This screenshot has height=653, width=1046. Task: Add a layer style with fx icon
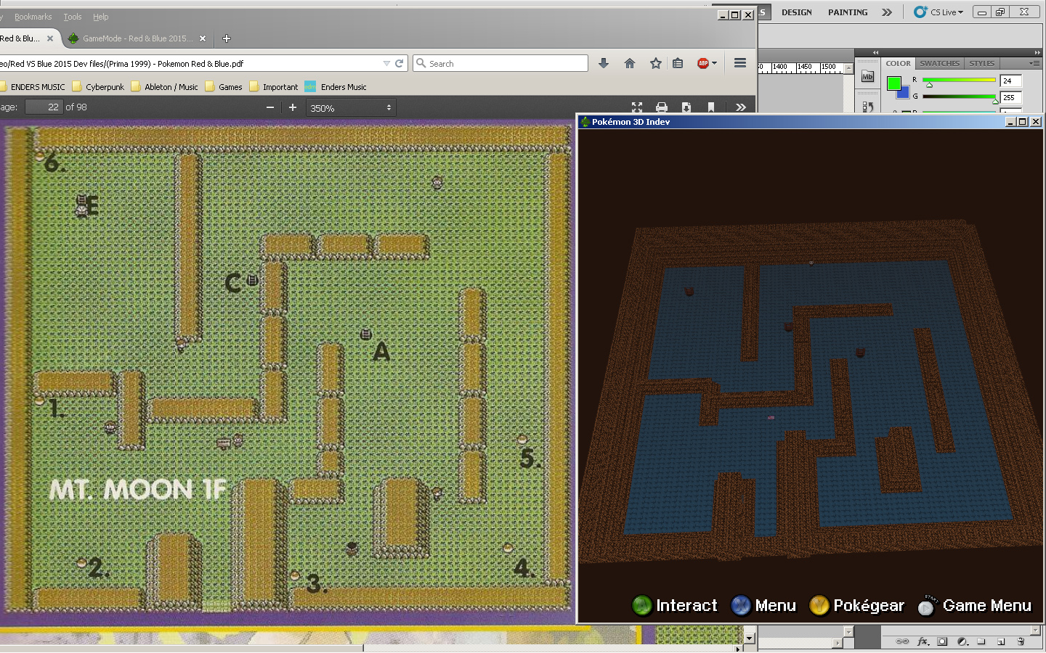pyautogui.click(x=923, y=641)
